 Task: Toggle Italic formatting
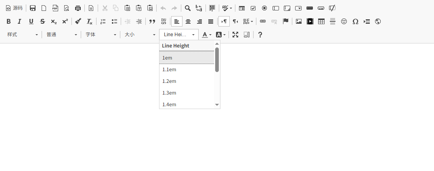click(20, 21)
